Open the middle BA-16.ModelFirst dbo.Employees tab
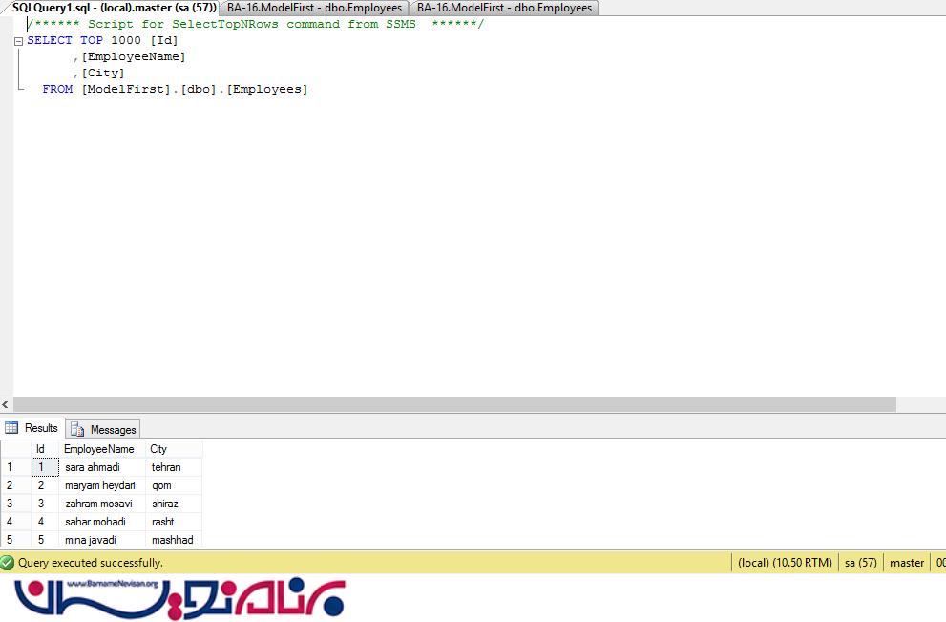This screenshot has width=946, height=622. tap(314, 8)
